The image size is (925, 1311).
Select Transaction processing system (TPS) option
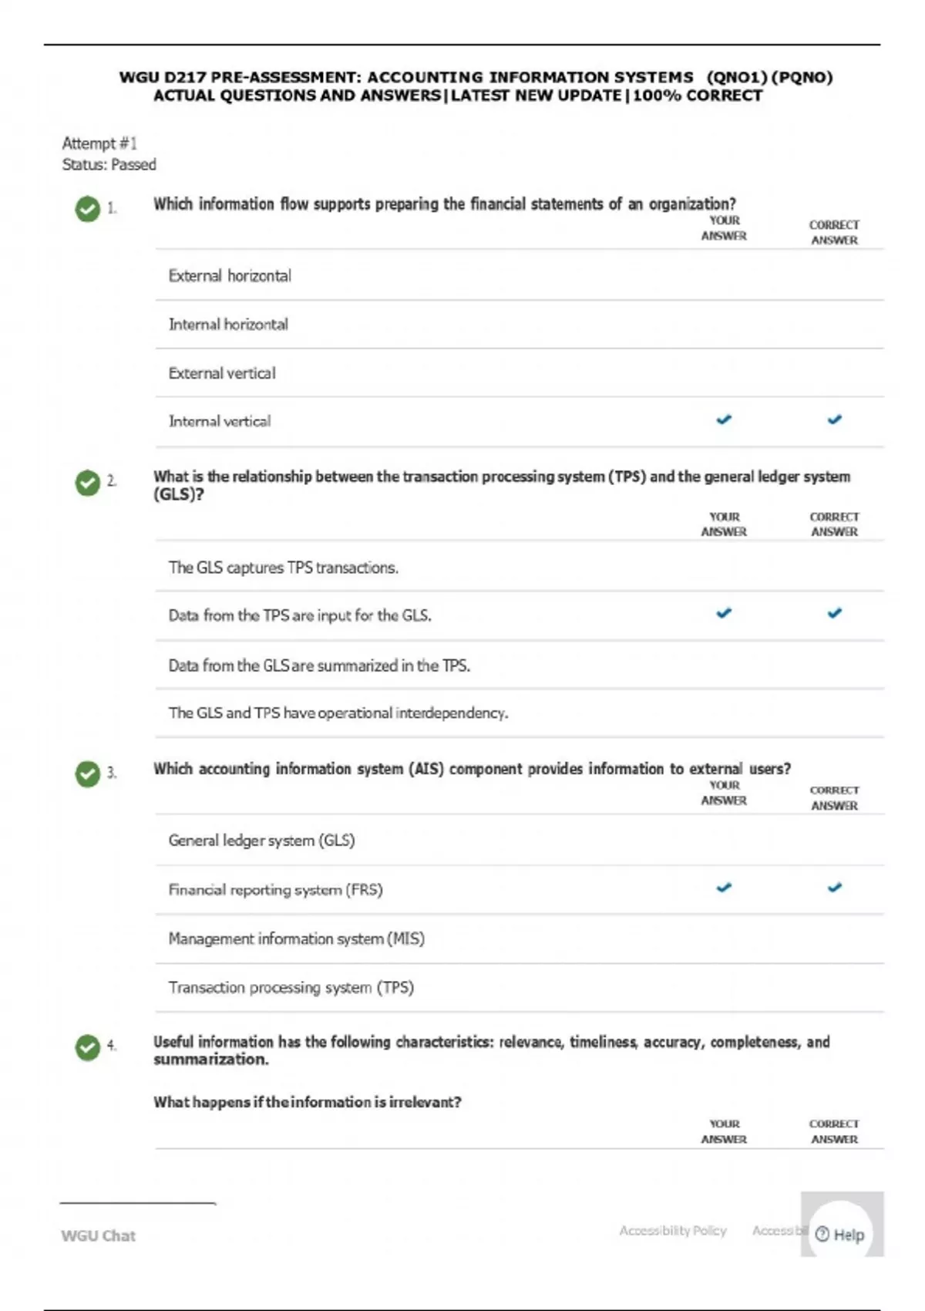click(x=291, y=987)
